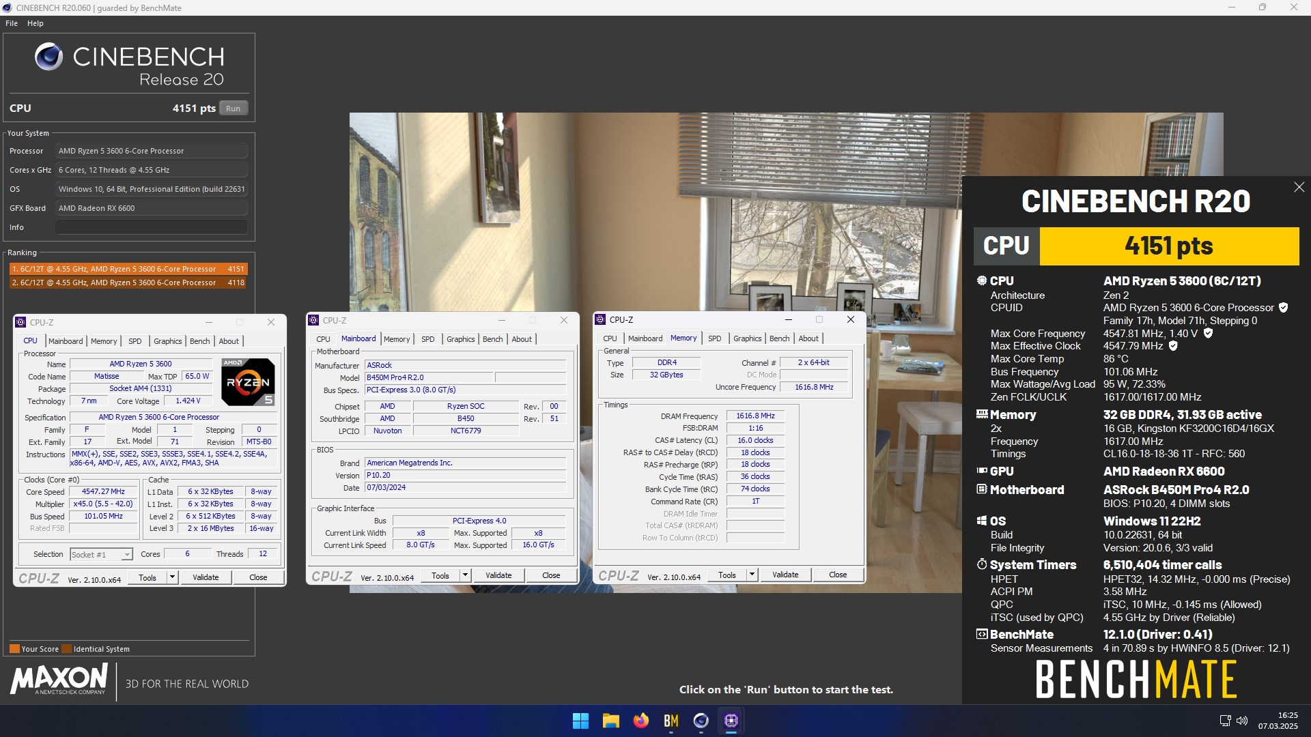The height and width of the screenshot is (737, 1311).
Task: Open About tab in CPU-Z Memory window
Action: [808, 338]
